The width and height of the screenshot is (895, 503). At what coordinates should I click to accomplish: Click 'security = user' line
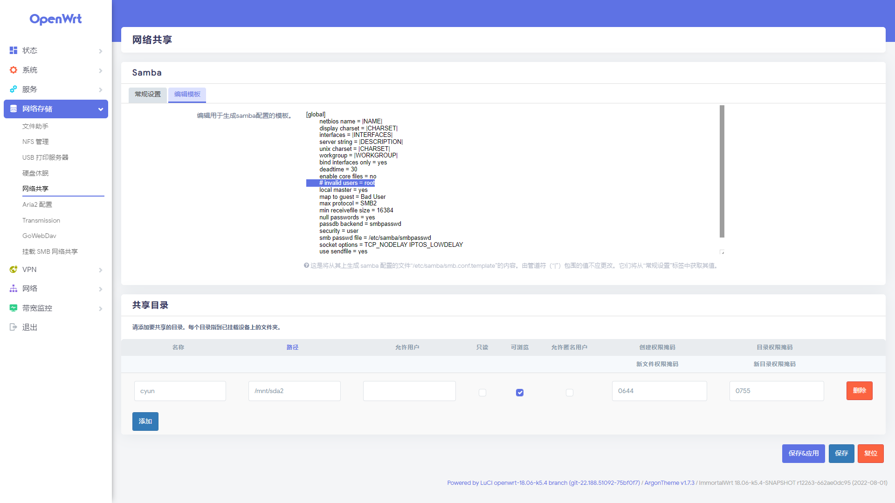pos(339,231)
